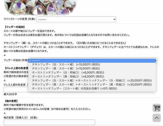Click the scroll-to-top chevron button
The image size is (163, 126).
point(156,118)
